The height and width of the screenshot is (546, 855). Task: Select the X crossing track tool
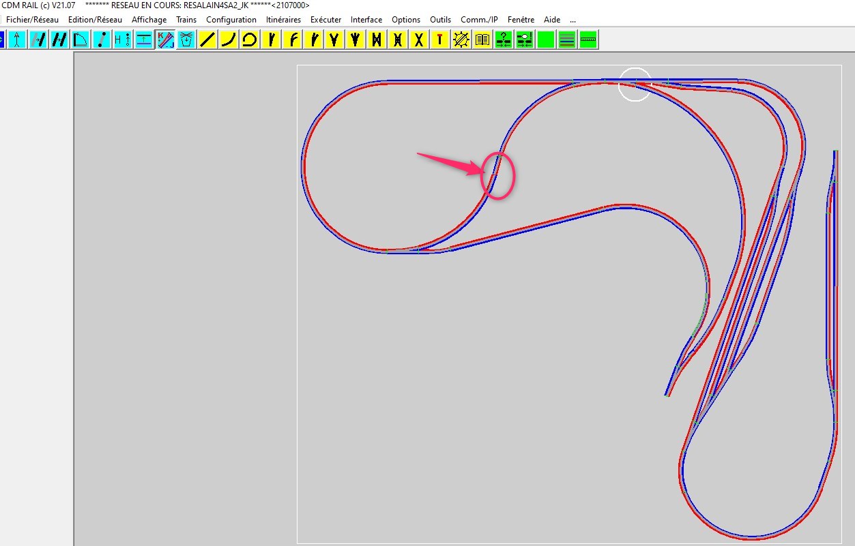pyautogui.click(x=419, y=40)
